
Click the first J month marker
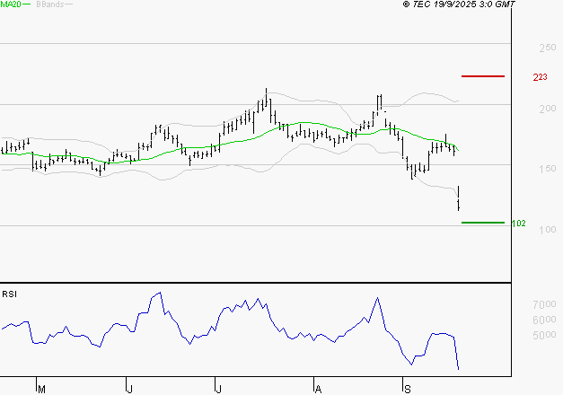130,390
